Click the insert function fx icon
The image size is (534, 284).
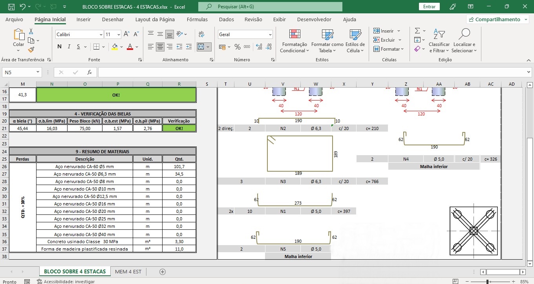pos(90,72)
